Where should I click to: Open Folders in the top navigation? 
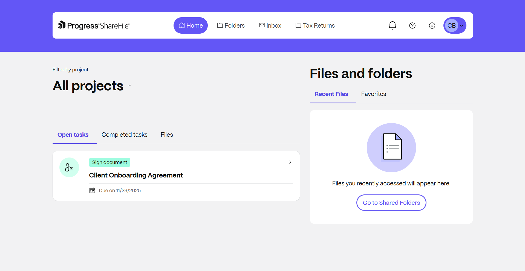[231, 25]
